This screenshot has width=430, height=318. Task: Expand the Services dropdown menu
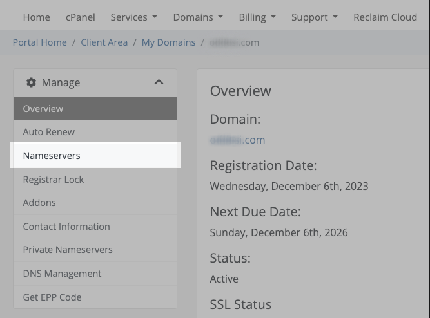[x=134, y=17]
